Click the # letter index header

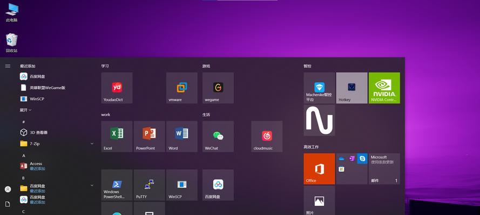point(24,122)
